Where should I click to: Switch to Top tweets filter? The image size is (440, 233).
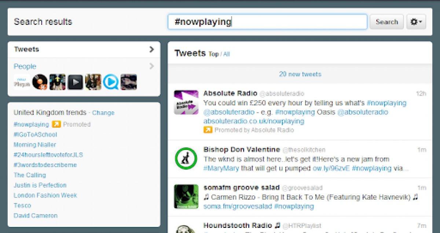click(213, 54)
